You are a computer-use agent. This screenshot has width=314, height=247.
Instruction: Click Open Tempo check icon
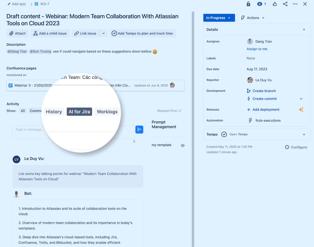pos(224,134)
